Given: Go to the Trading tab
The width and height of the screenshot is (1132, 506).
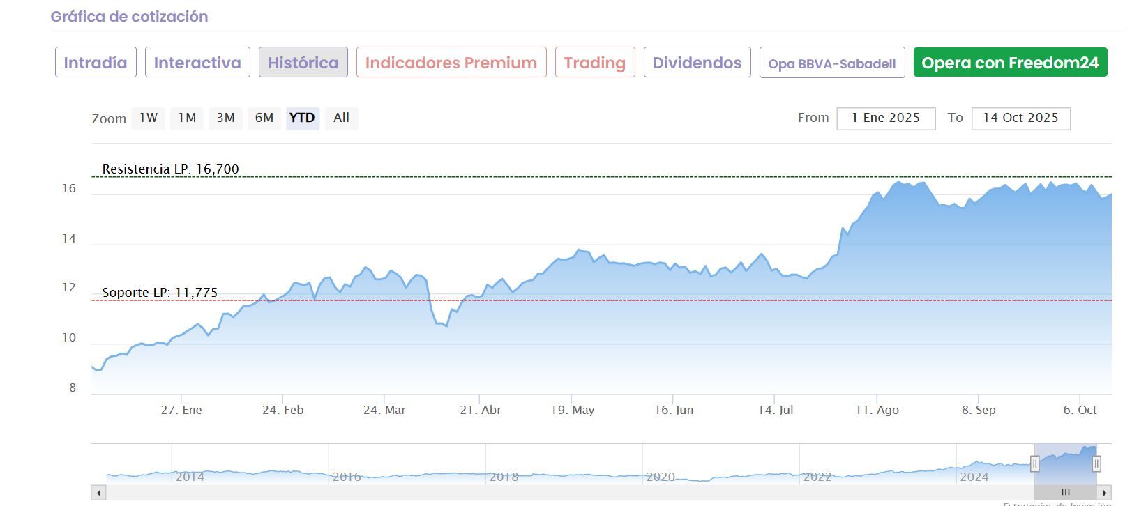Looking at the screenshot, I should pos(594,63).
